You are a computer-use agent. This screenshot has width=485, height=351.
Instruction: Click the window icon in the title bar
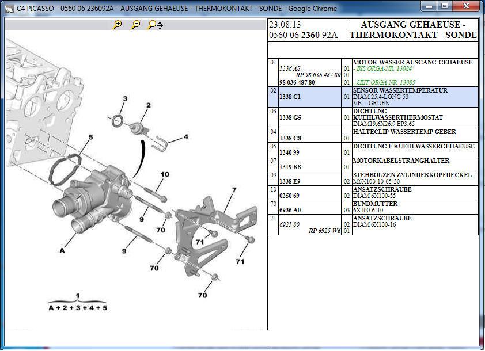click(9, 8)
